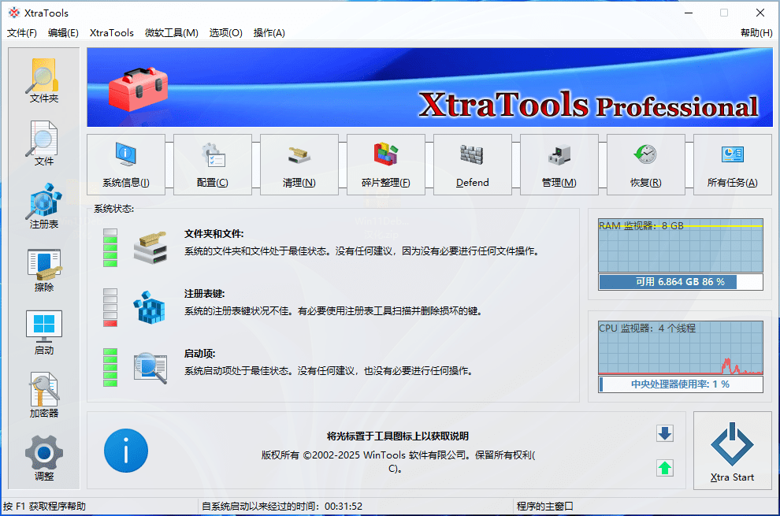Screen dimensions: 780x516
Task: Launch the 擦除 wipe tool
Action: pos(43,269)
